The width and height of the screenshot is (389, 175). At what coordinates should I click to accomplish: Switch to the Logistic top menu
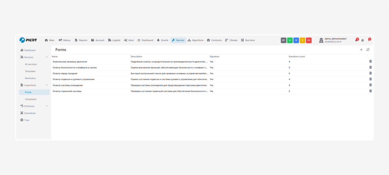114,40
